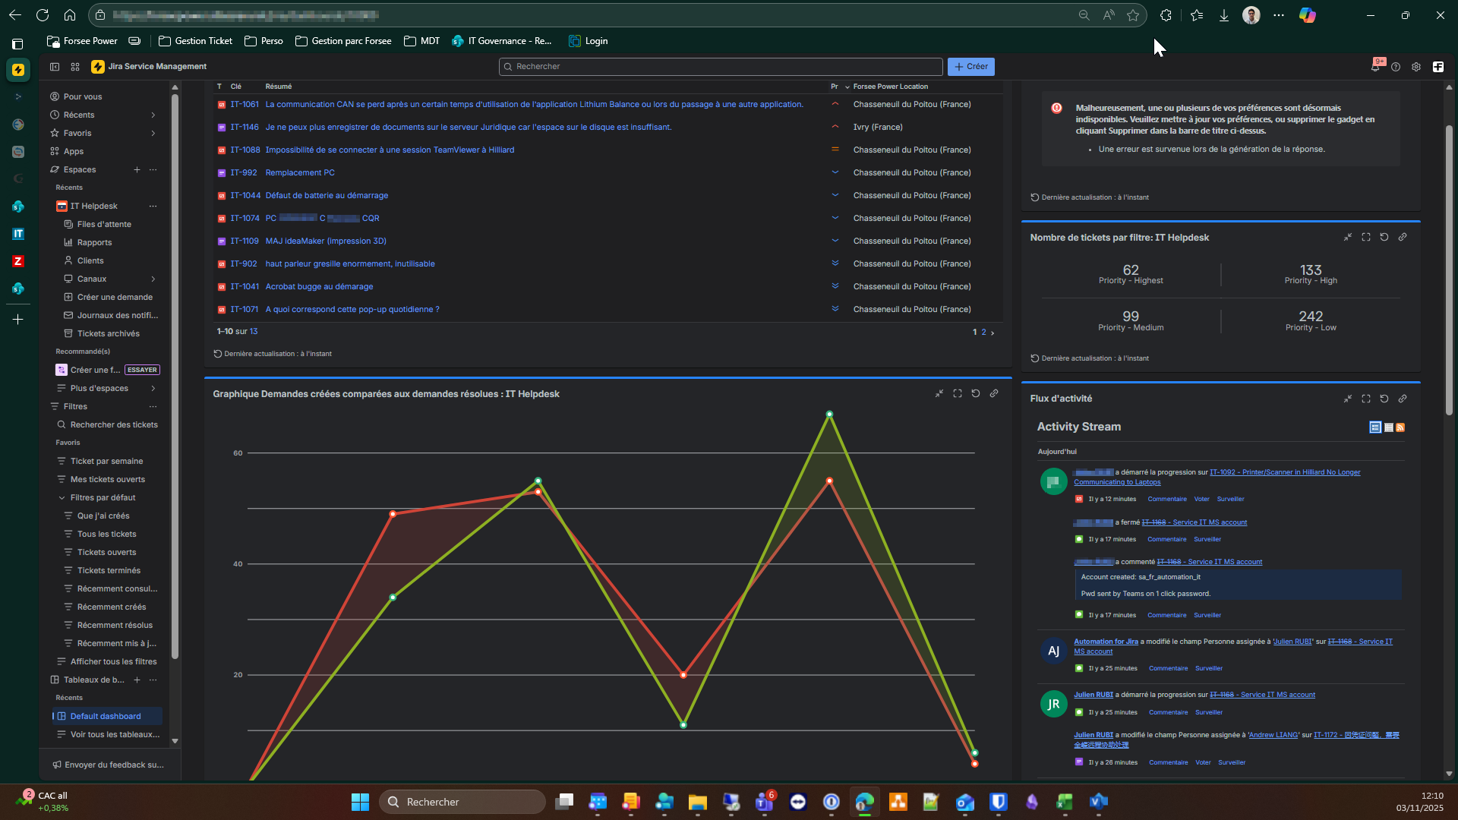The image size is (1458, 820).
Task: Open the Activity Stream RSS feed icon
Action: point(1400,427)
